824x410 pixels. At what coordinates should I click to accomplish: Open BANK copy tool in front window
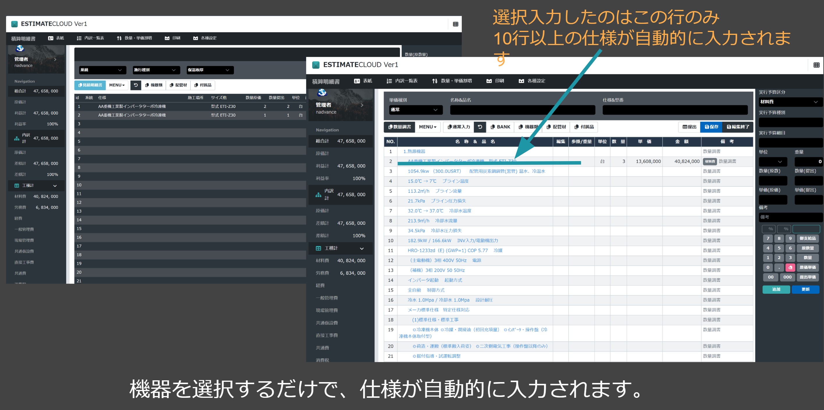[x=500, y=127]
